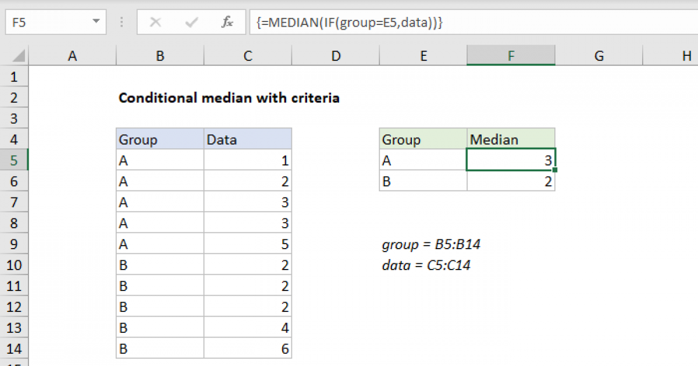Select column H header
The width and height of the screenshot is (698, 366).
tap(686, 55)
